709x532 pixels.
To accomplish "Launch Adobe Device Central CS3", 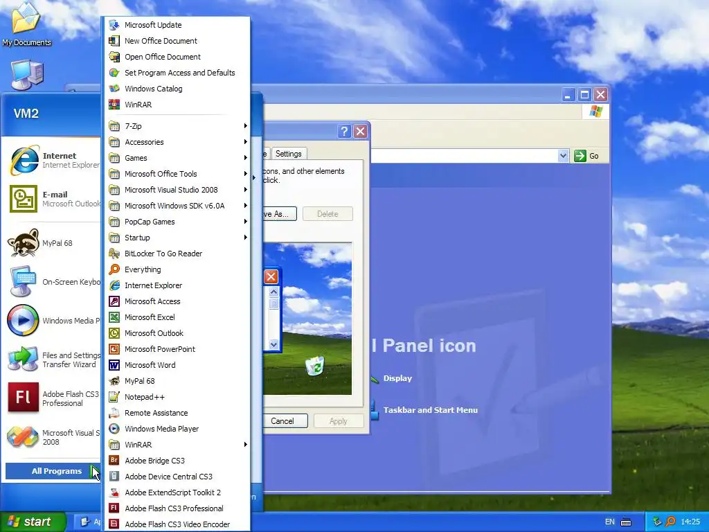I will (x=177, y=477).
